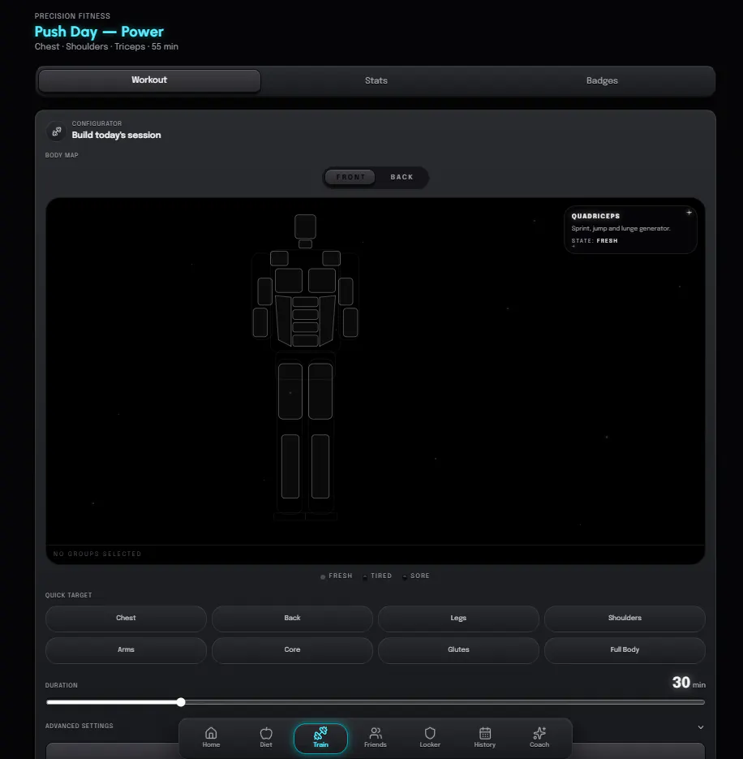Viewport: 743px width, 759px height.
Task: Click the 'STATE: FRESH' label
Action: tap(595, 240)
